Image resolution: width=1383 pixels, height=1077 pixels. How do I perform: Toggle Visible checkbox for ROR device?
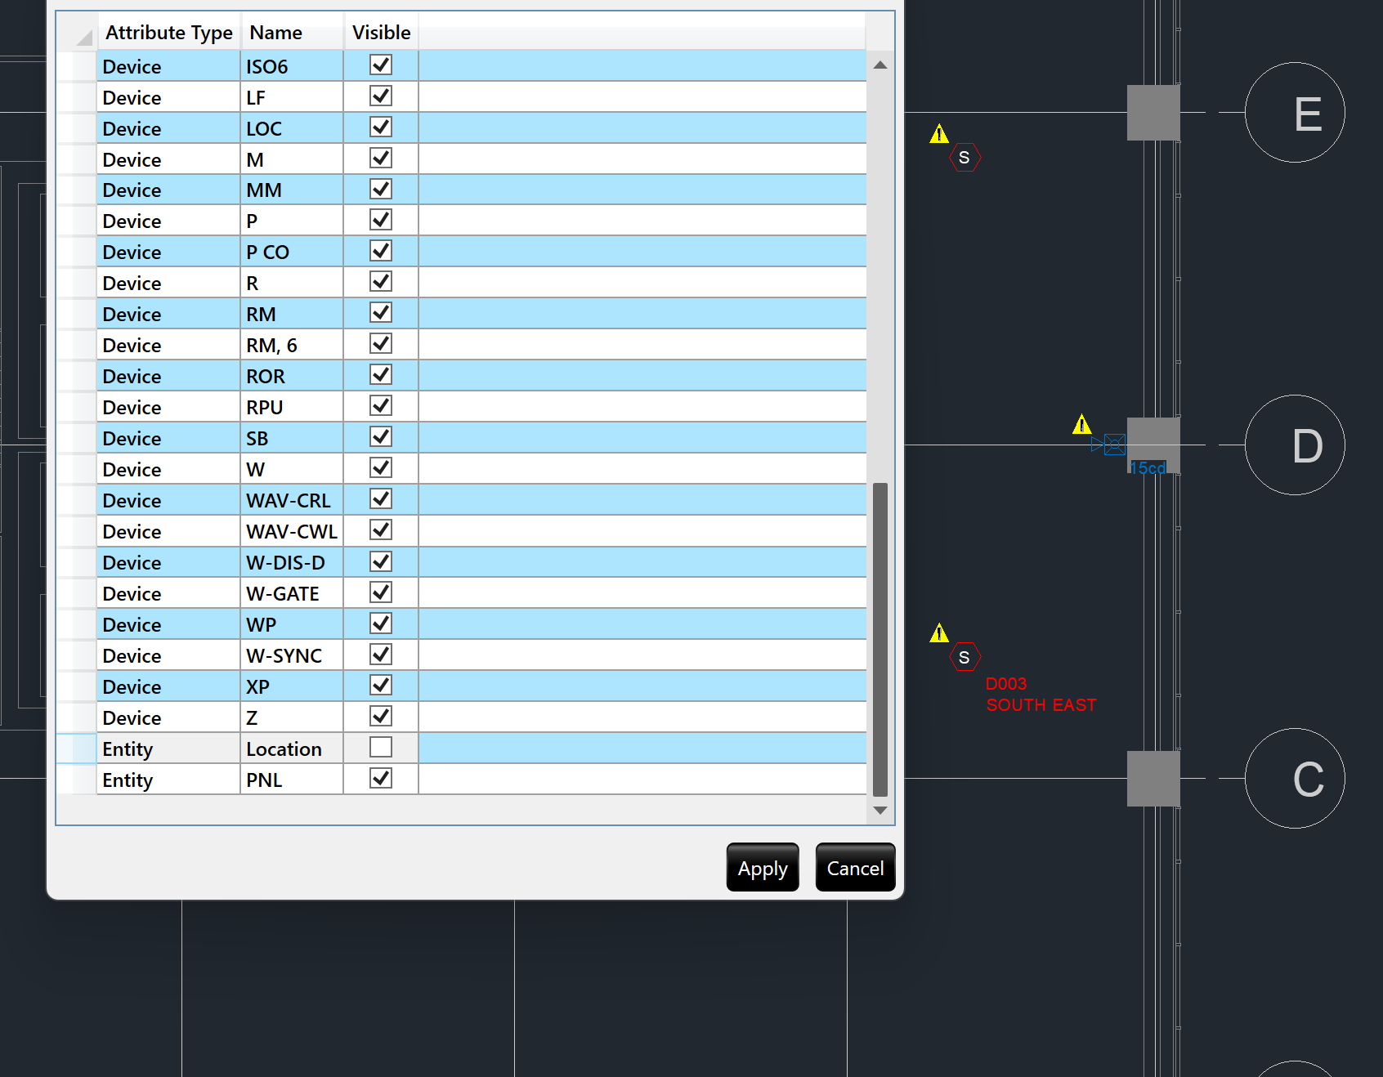[x=381, y=374]
